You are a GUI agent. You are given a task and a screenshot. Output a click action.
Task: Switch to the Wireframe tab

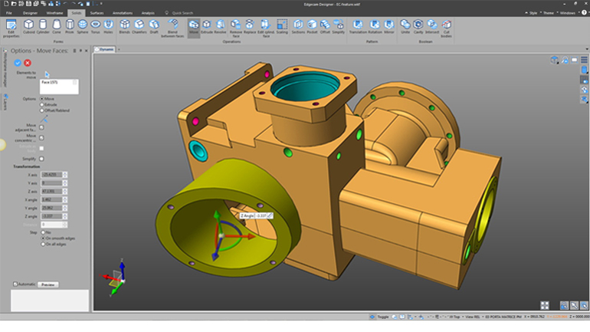pos(54,13)
